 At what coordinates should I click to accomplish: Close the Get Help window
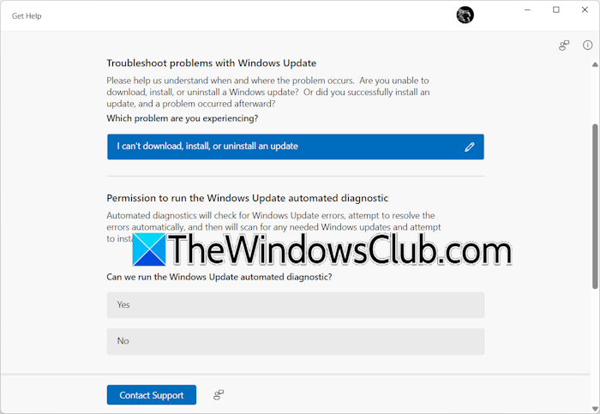coord(585,10)
